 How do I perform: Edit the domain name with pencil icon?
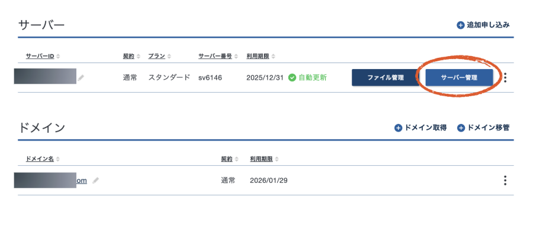[95, 181]
